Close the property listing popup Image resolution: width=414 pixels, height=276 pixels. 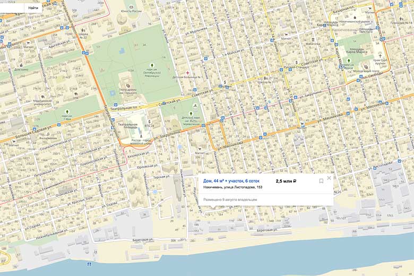(x=329, y=178)
